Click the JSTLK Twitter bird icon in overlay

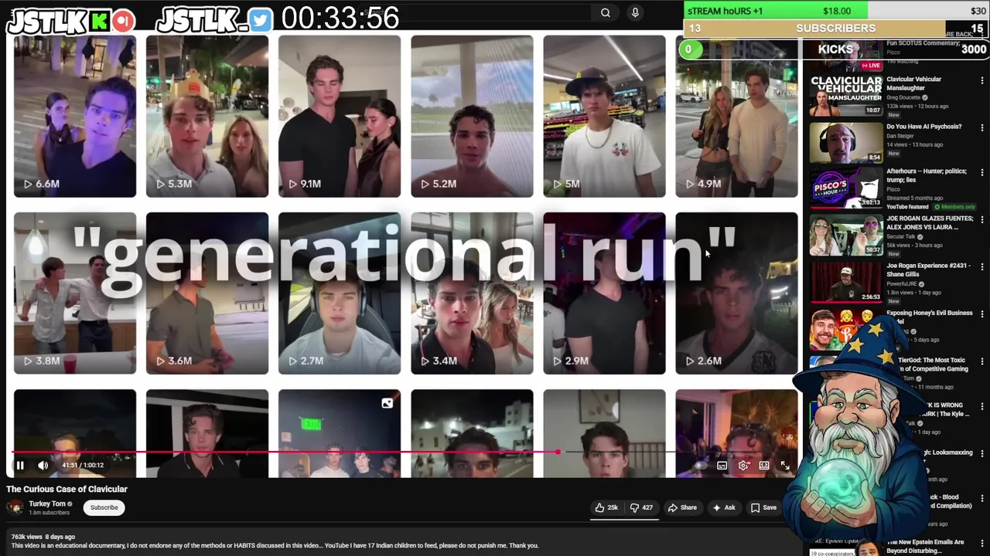click(261, 21)
